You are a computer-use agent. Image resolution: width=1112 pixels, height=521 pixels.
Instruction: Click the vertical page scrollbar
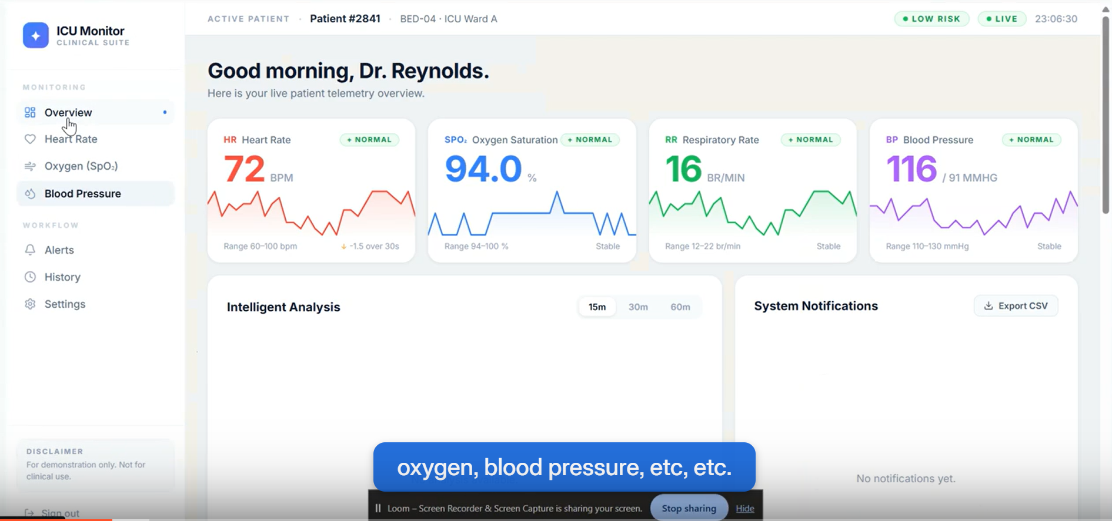point(1106,115)
